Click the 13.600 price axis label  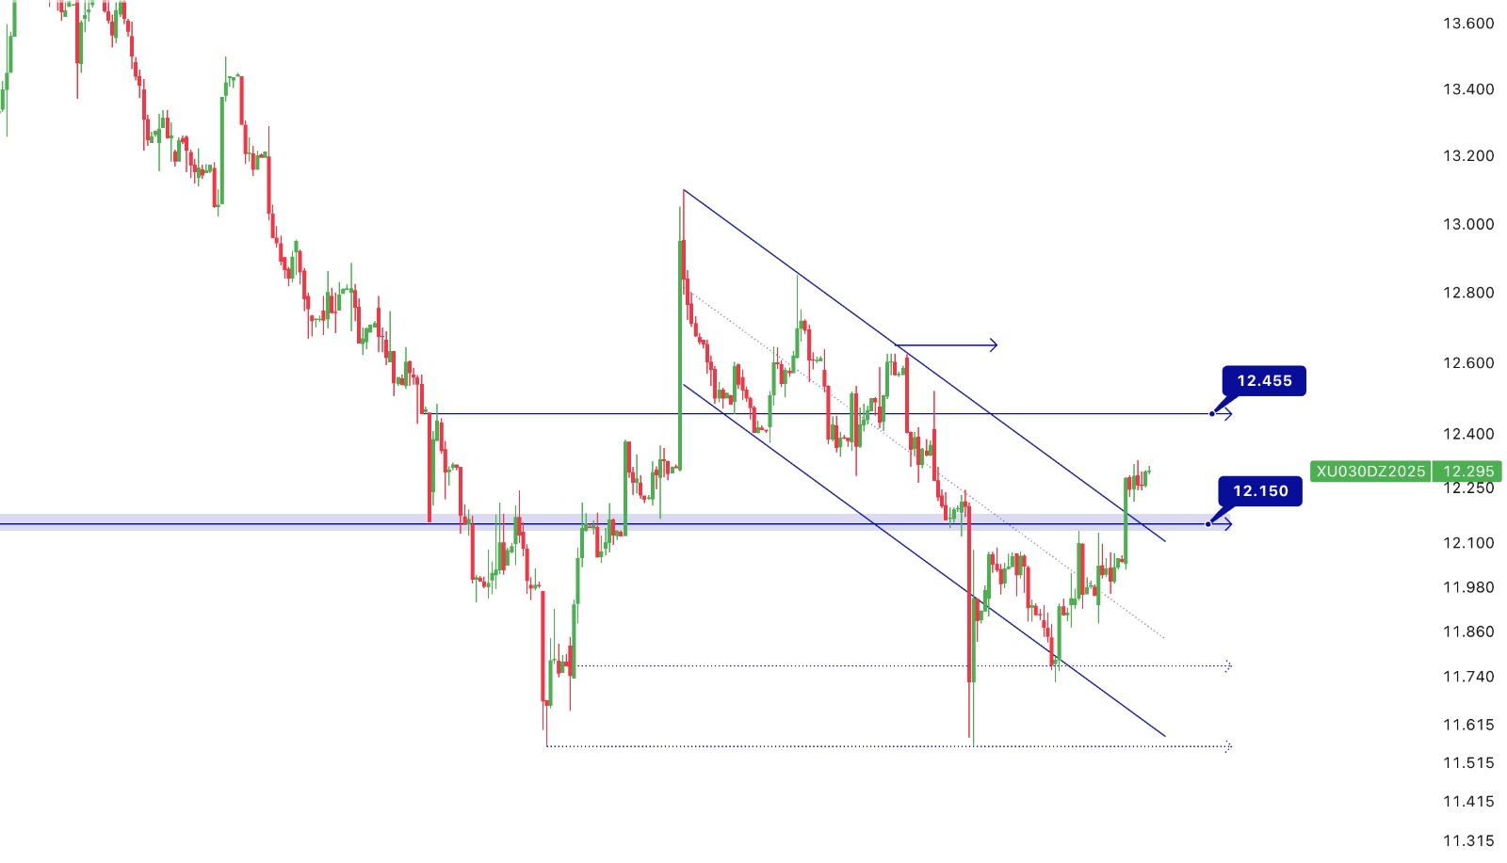click(1468, 24)
